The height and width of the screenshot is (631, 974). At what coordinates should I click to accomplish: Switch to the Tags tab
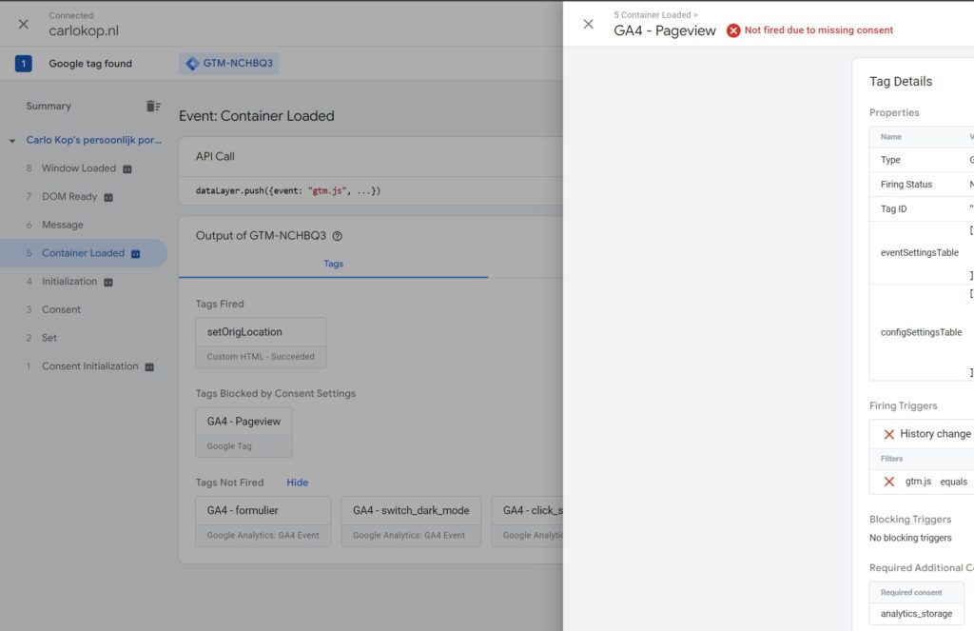tap(334, 264)
